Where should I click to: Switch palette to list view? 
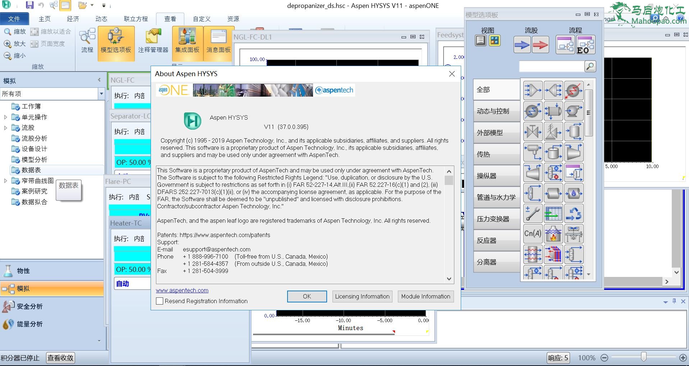(x=481, y=41)
